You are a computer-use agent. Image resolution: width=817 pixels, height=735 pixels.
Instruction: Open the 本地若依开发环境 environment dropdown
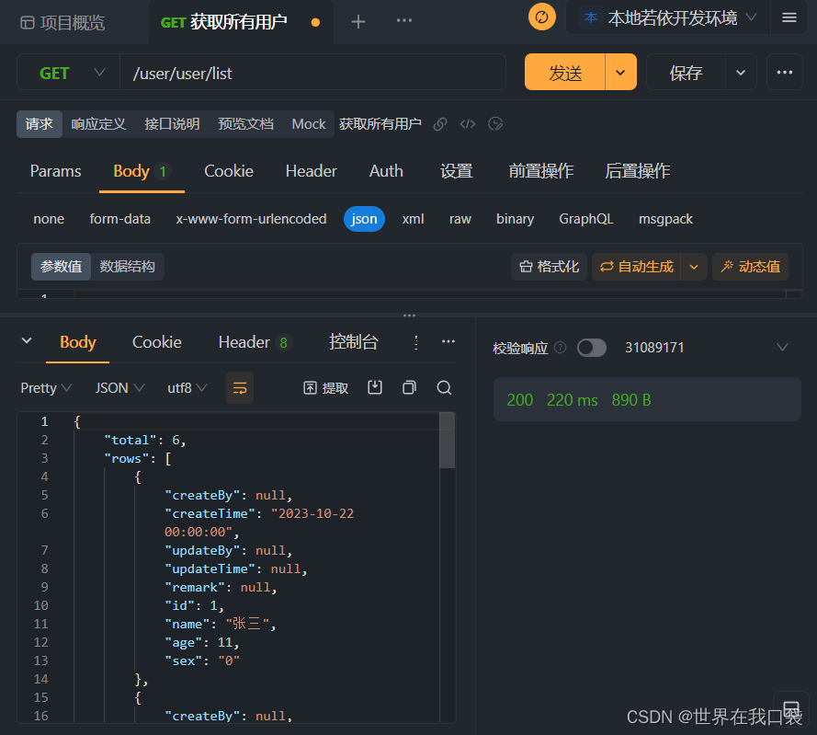pos(668,18)
